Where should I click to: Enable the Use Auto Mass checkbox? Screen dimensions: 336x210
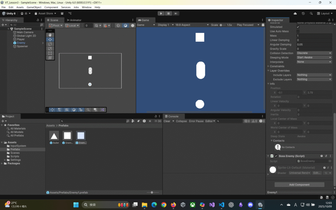(x=298, y=31)
